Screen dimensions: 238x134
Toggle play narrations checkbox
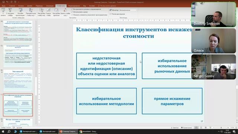(72, 9)
